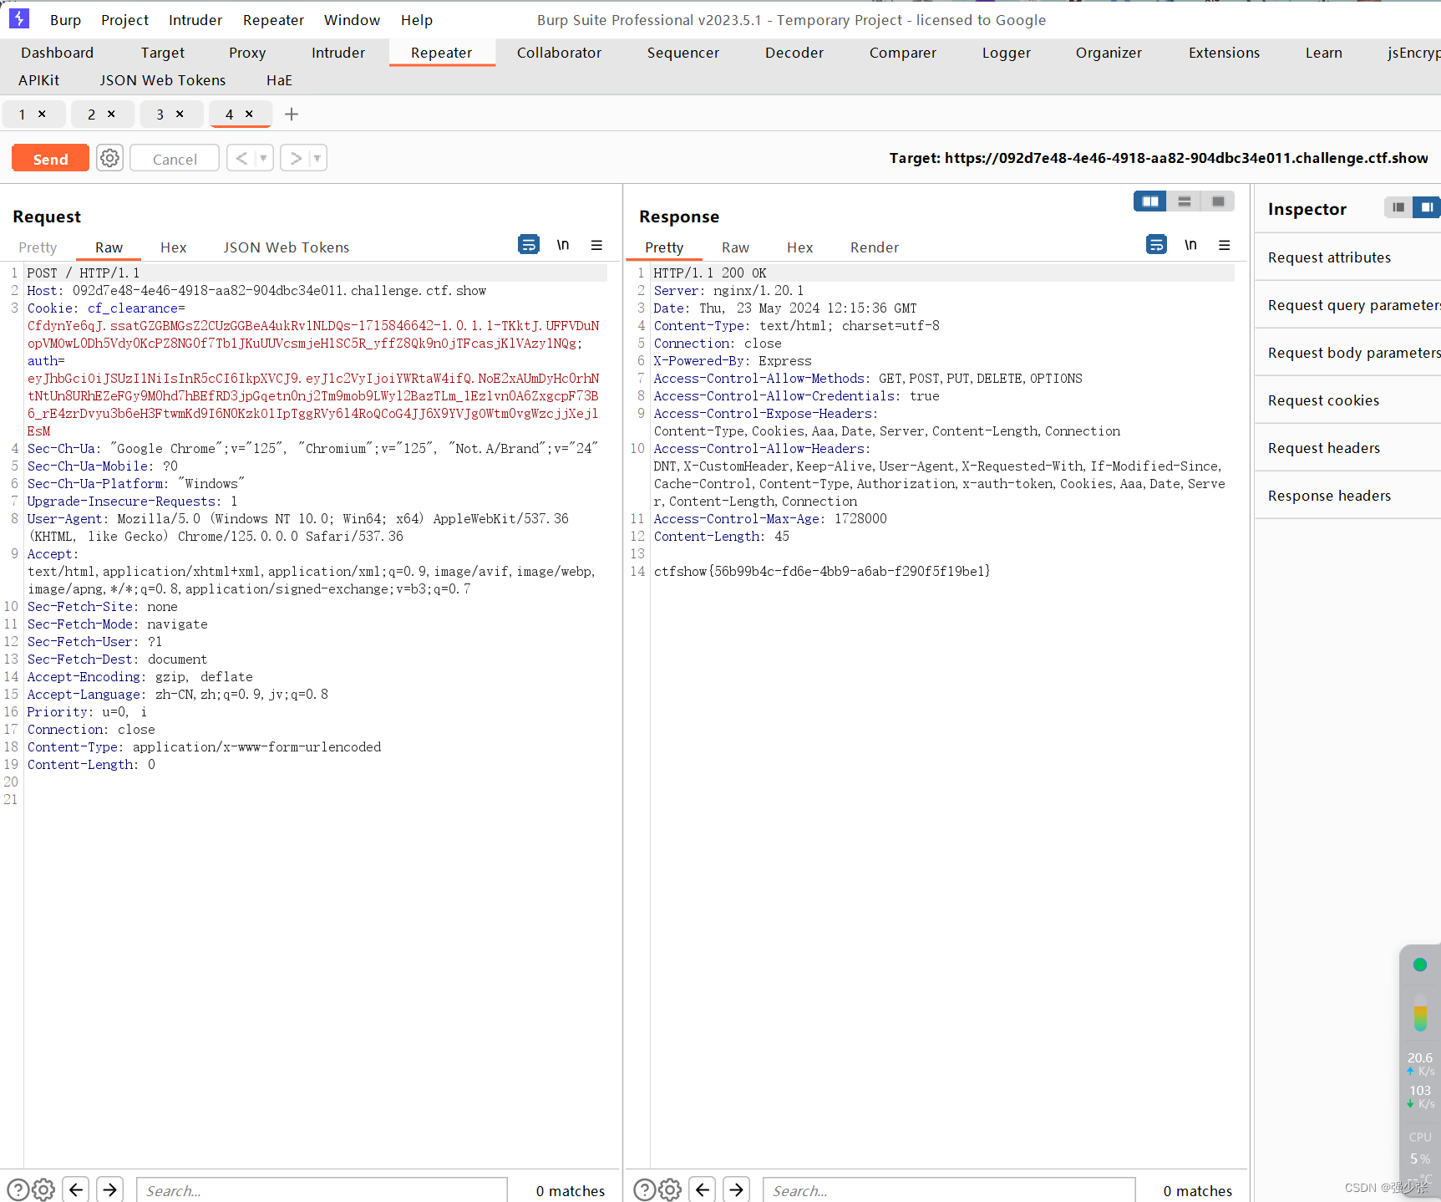Open Response search settings gear
This screenshot has height=1202, width=1441.
(670, 1189)
